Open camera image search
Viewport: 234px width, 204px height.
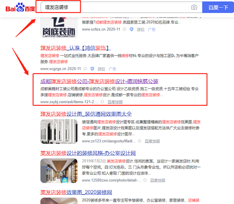(x=194, y=7)
